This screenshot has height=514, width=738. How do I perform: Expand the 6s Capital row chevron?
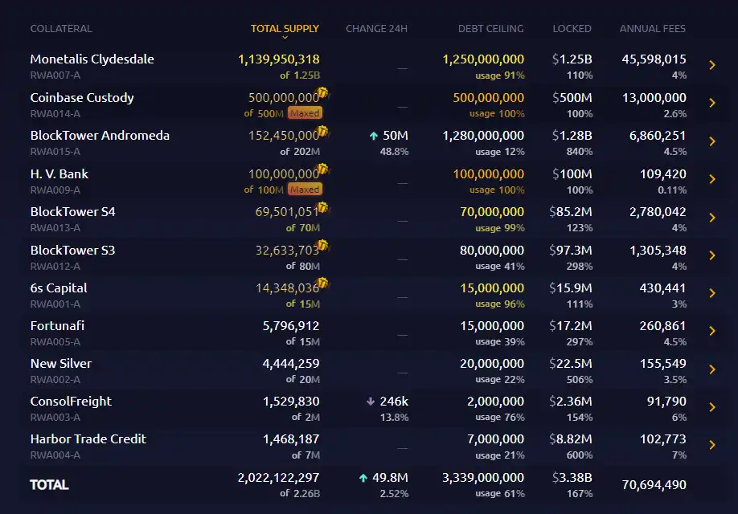(x=712, y=293)
